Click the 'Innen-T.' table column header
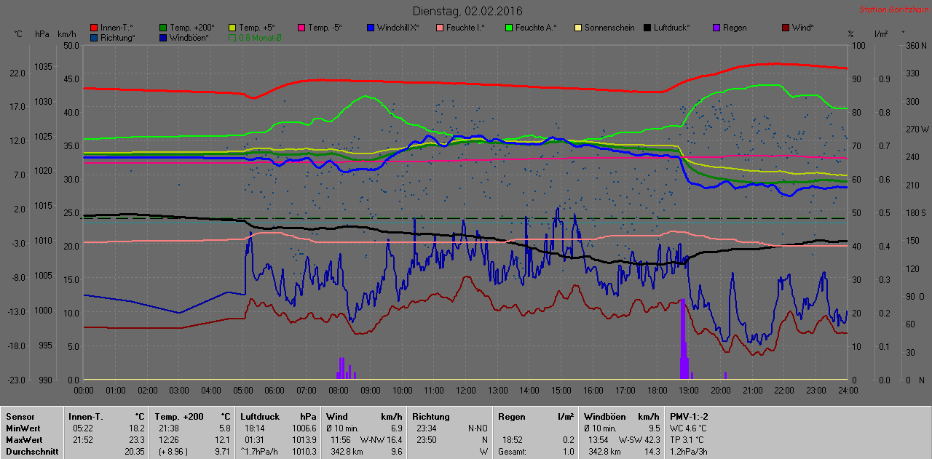 [x=85, y=417]
